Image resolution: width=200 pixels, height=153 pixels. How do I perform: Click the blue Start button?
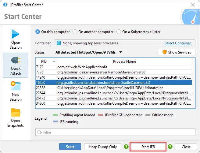(x=70, y=147)
